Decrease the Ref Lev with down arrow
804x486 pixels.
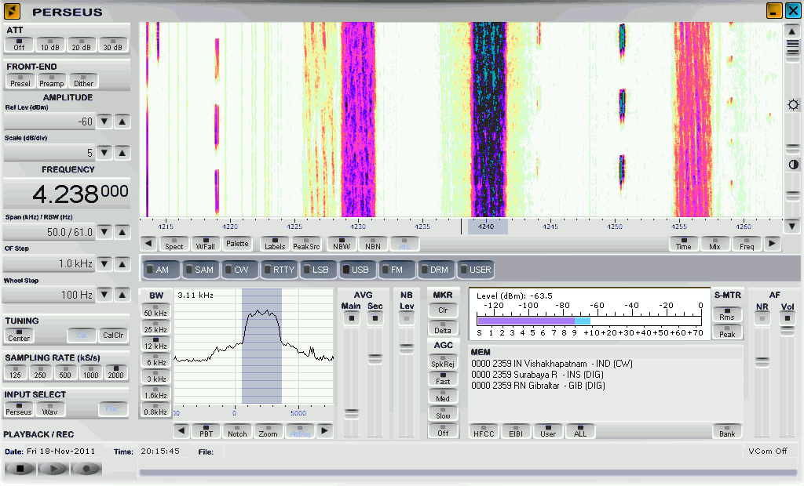[x=104, y=121]
